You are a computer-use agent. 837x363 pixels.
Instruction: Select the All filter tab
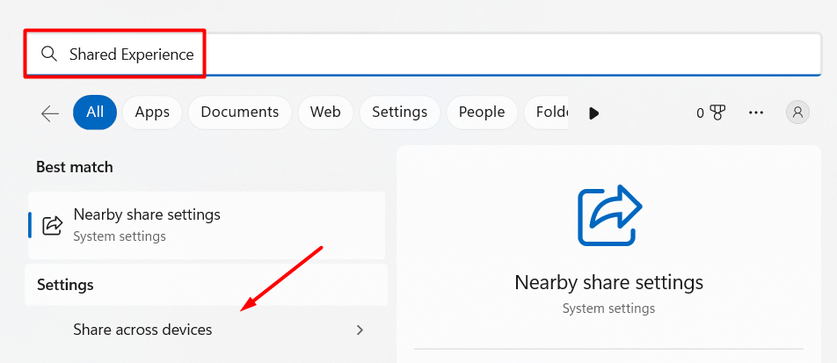coord(95,113)
